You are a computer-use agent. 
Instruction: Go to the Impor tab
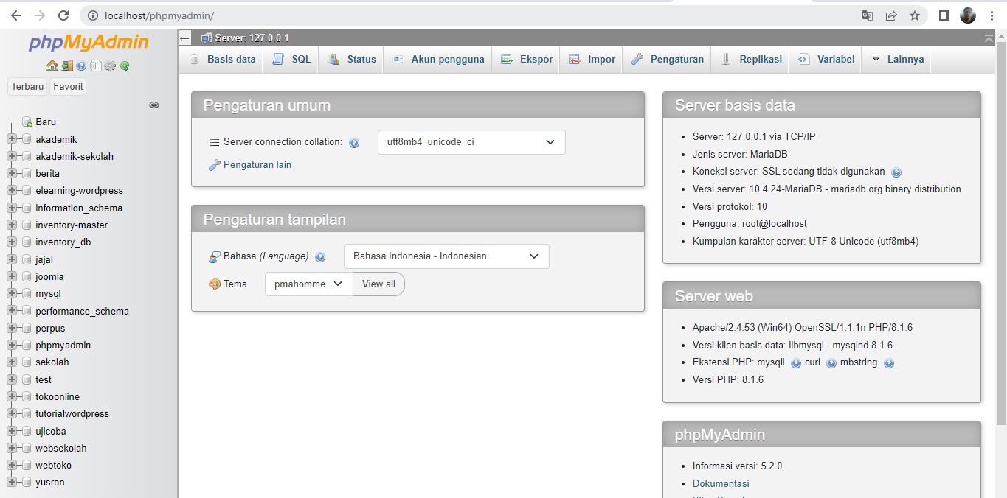[592, 60]
